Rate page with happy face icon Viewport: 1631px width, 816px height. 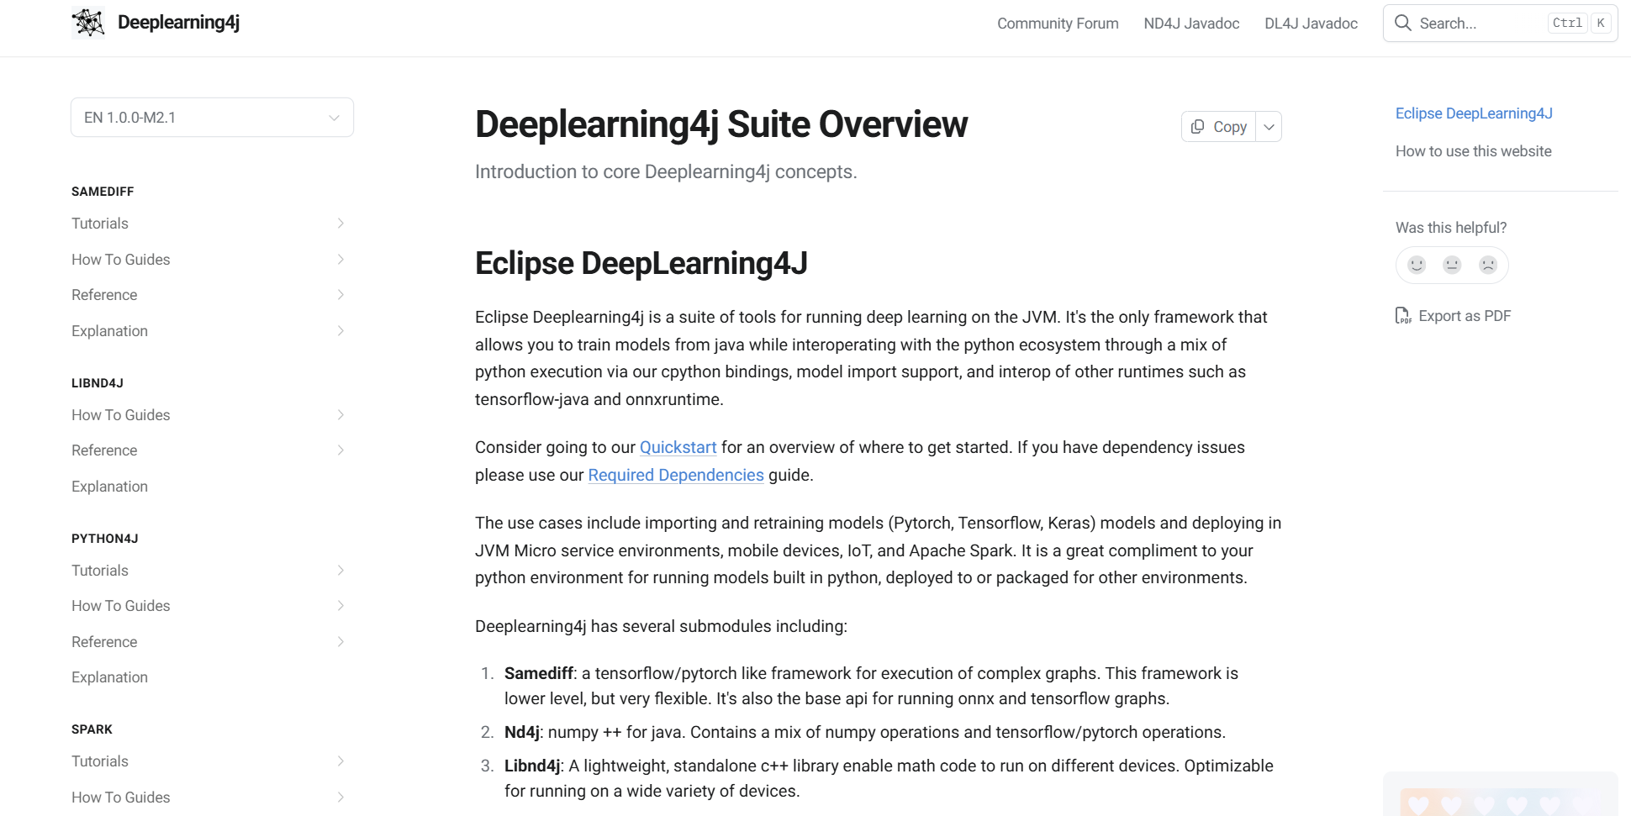1417,265
